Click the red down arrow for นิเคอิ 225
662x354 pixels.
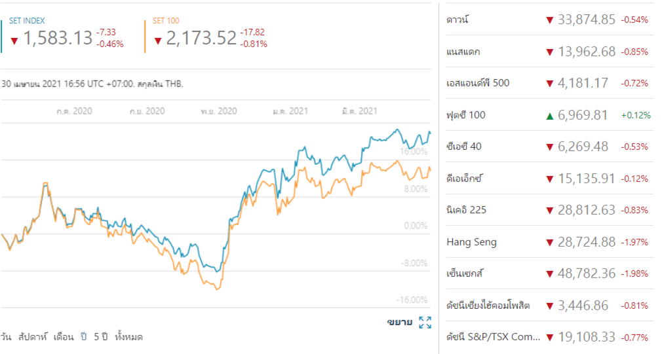(x=549, y=211)
